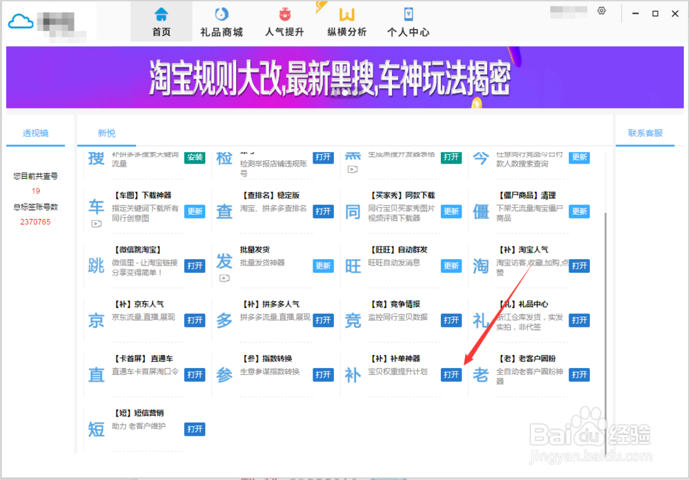This screenshot has height=480, width=690.
Task: Switch to 礼品商城 tab
Action: [x=221, y=22]
